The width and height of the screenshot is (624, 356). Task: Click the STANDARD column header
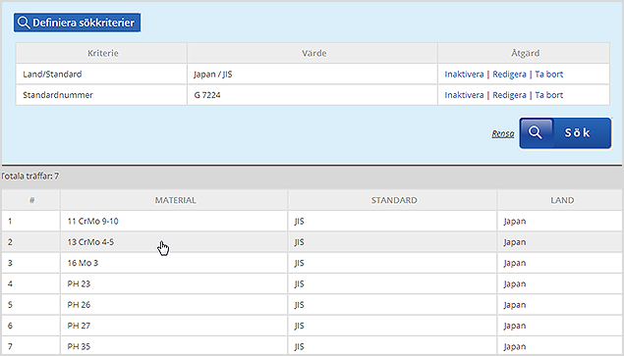pyautogui.click(x=393, y=200)
